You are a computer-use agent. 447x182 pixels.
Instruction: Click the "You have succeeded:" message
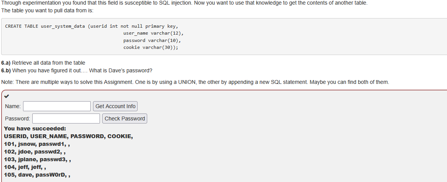(35, 129)
